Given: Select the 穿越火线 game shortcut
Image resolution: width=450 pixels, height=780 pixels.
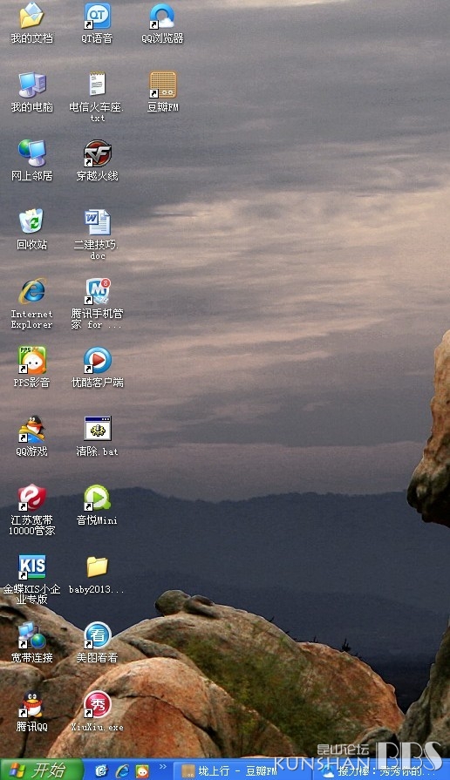Looking at the screenshot, I should pyautogui.click(x=97, y=153).
